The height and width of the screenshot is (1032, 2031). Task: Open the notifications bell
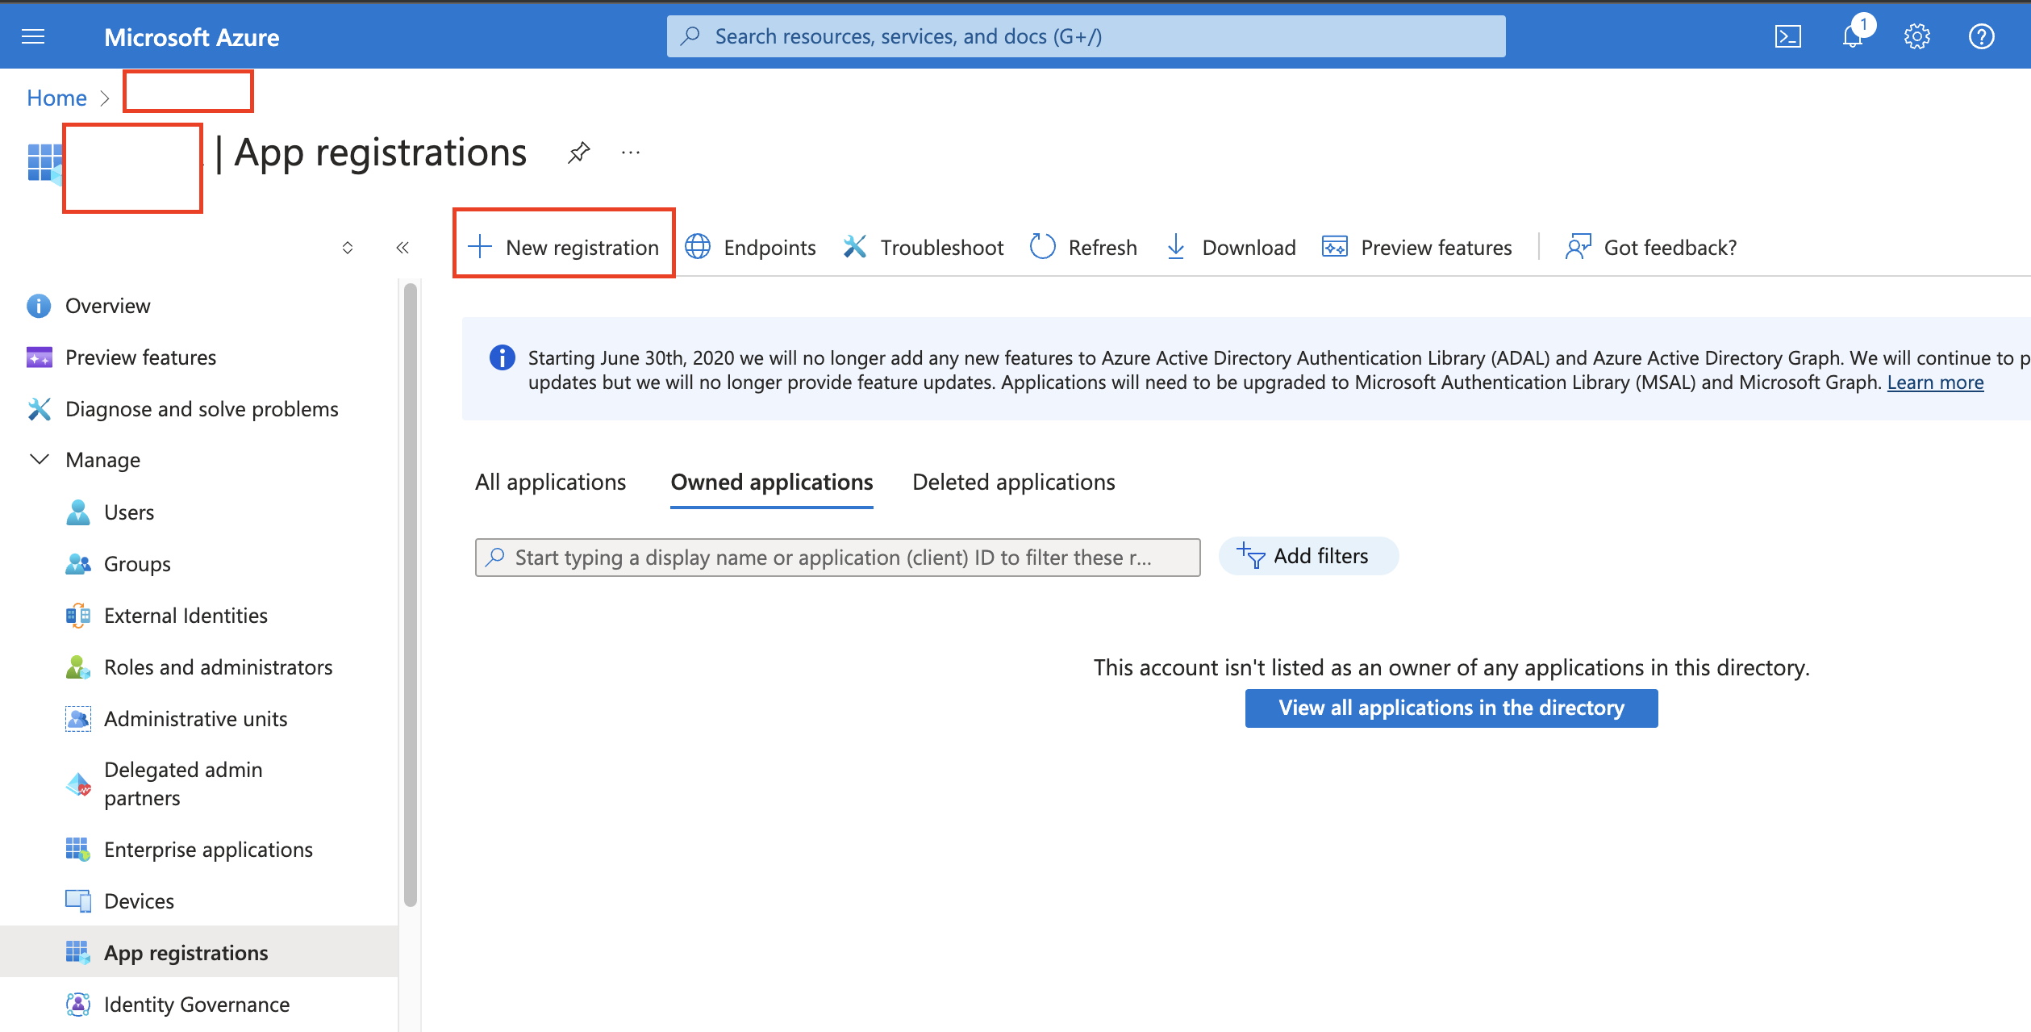[x=1853, y=36]
